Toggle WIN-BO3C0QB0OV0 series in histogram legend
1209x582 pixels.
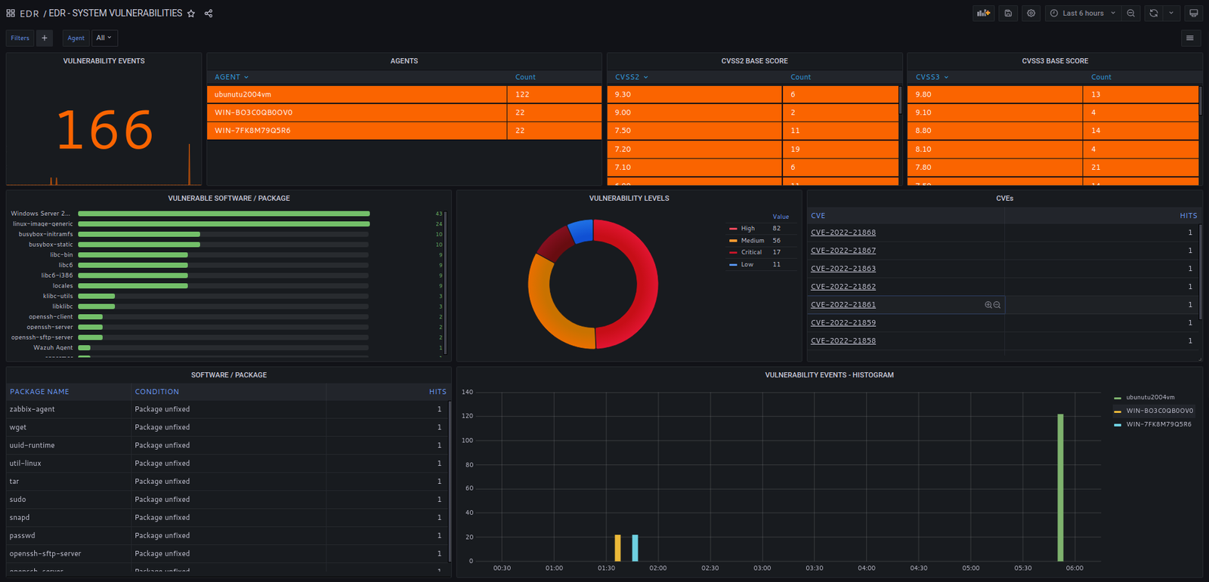coord(1159,411)
